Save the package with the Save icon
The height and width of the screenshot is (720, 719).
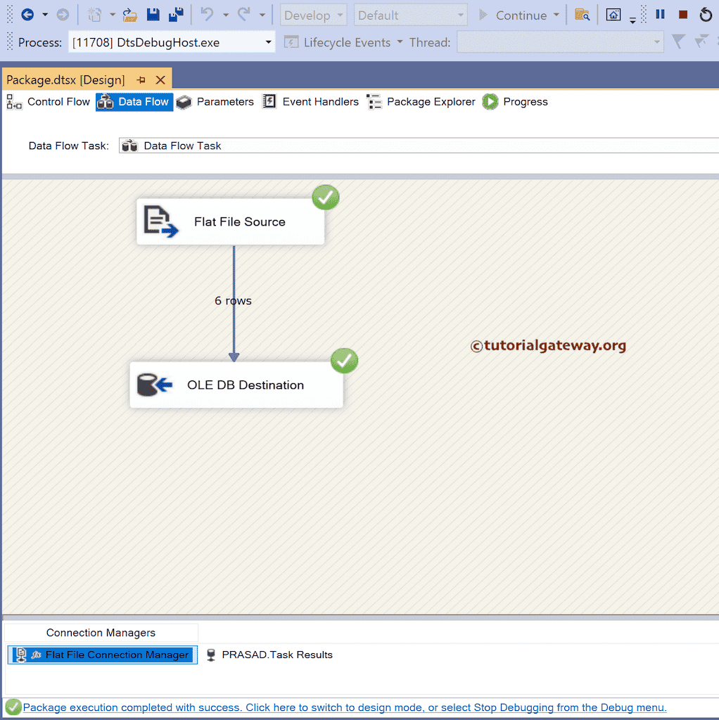153,14
